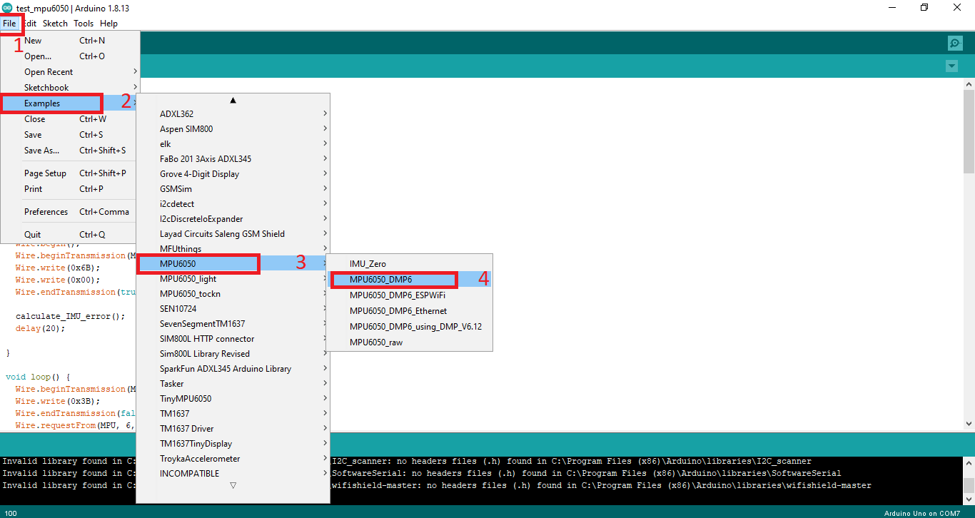Expand INCOMPATIBLE examples group
Screen dimensions: 975x518
tap(233, 474)
